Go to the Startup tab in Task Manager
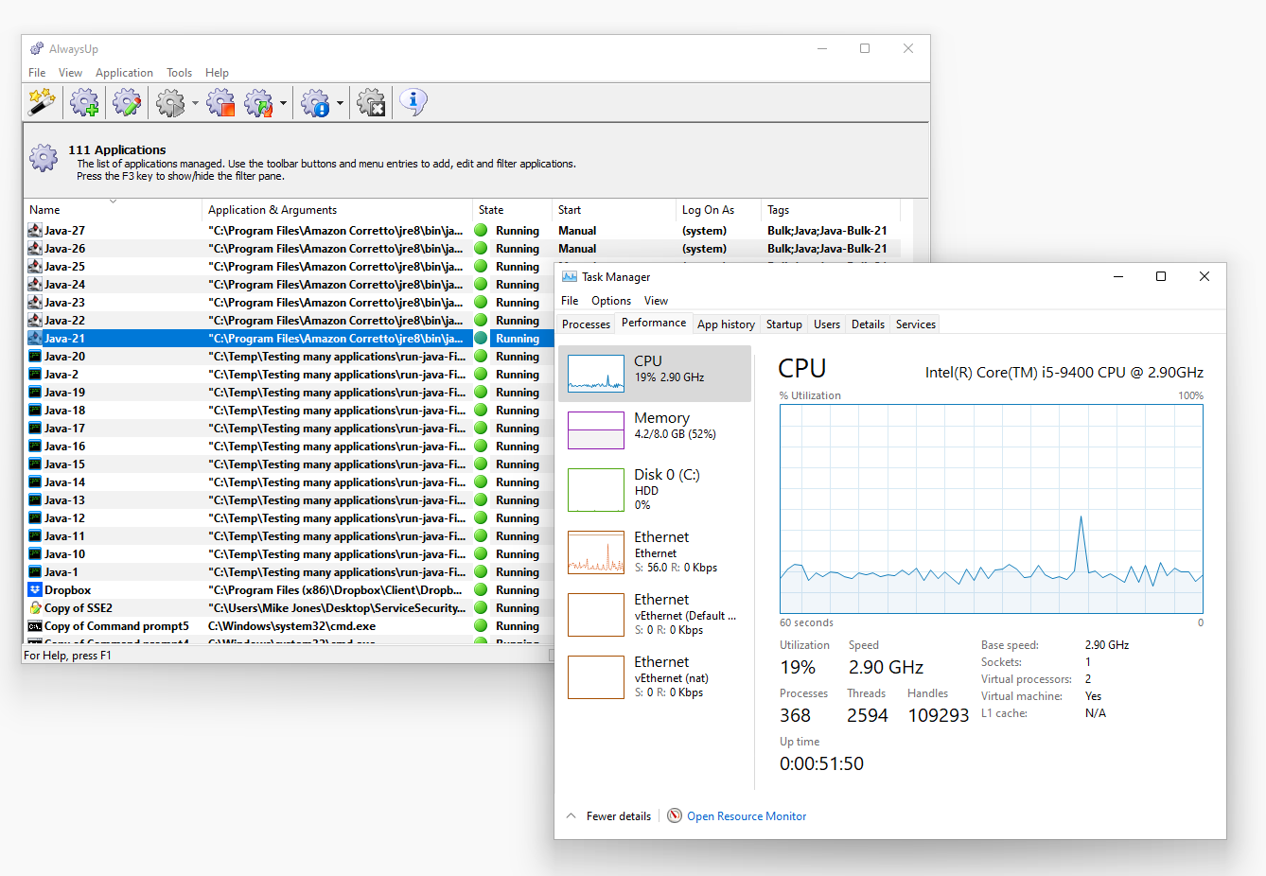Viewport: 1266px width, 876px height. coord(784,324)
